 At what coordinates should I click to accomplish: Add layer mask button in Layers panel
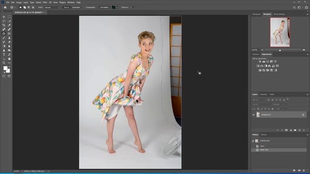click(286, 130)
